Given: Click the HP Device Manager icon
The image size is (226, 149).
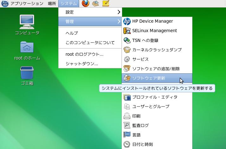Looking at the screenshot, I should pos(127,21).
